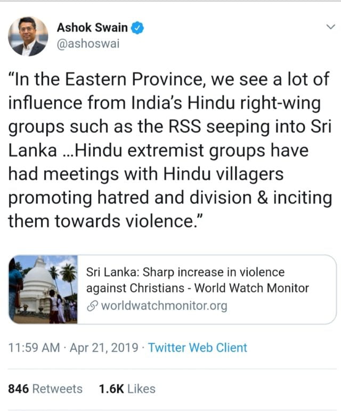This screenshot has width=341, height=411.
Task: Open the 'Sharp increase in violence' headline
Action: [185, 272]
